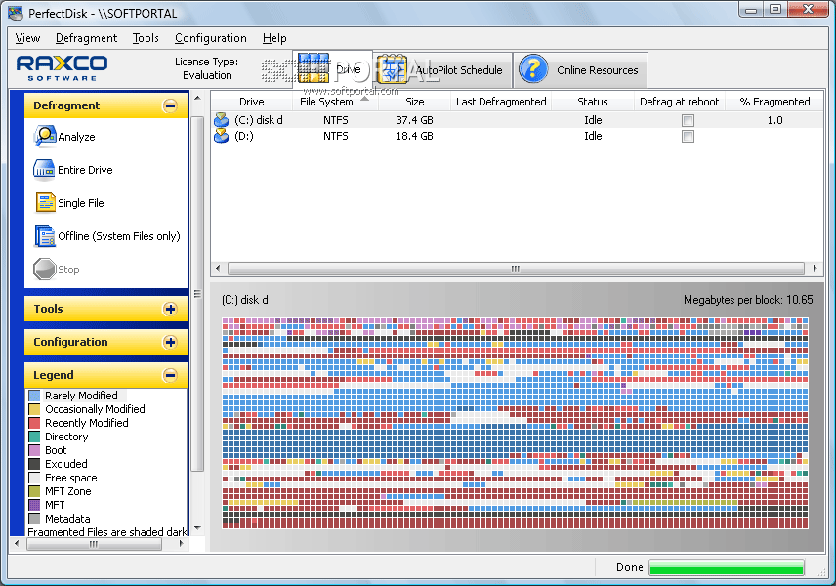836x586 pixels.
Task: Click the 1.0 fragmented value
Action: click(x=774, y=120)
